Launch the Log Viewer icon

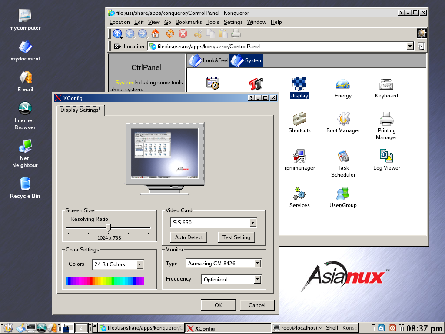point(386,156)
